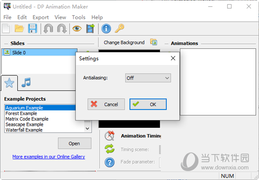The image size is (259, 180).
Task: Click the Fade parameter input field
Action: [x=160, y=162]
